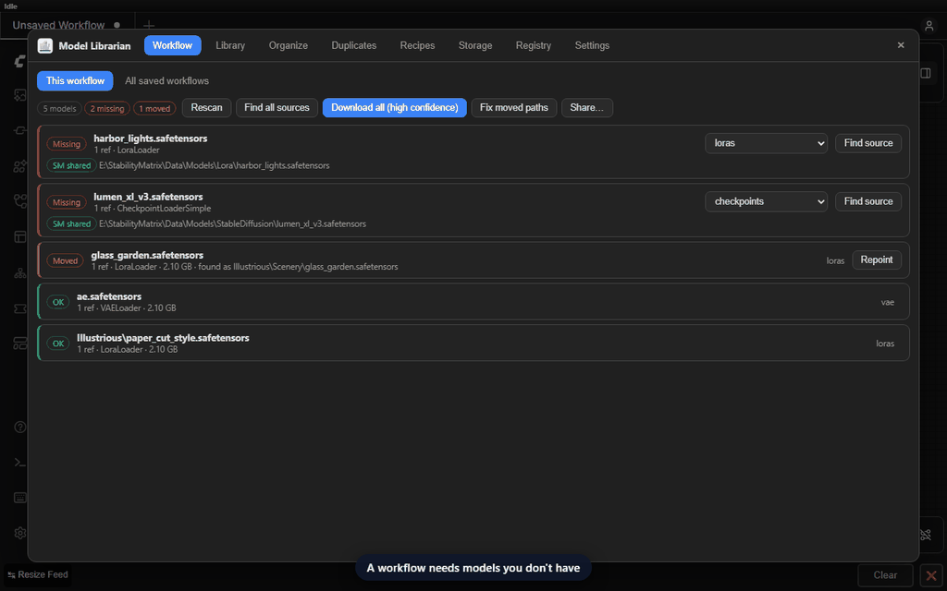Screen dimensions: 947x591
Task: Click the E:\StabilityMatrix Lora path for harbor_lights
Action: coord(215,165)
